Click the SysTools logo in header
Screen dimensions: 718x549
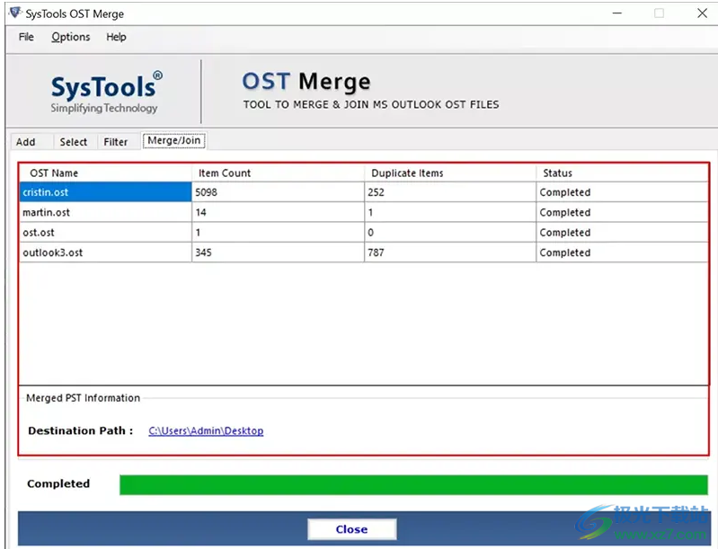(105, 93)
